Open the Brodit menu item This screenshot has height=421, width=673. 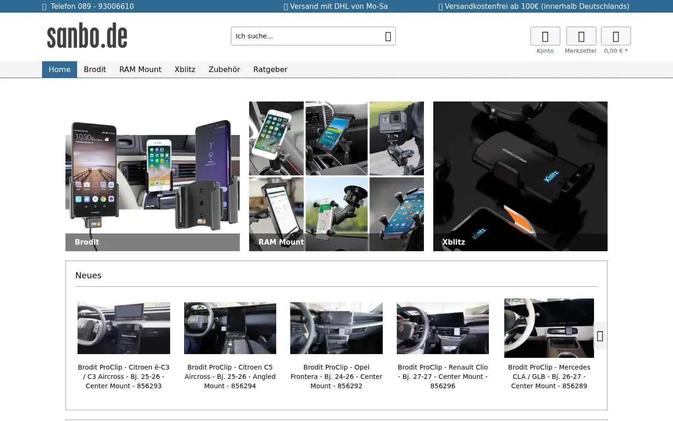pos(95,69)
